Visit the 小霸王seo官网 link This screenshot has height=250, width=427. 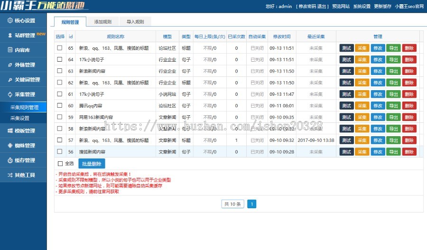(x=409, y=6)
